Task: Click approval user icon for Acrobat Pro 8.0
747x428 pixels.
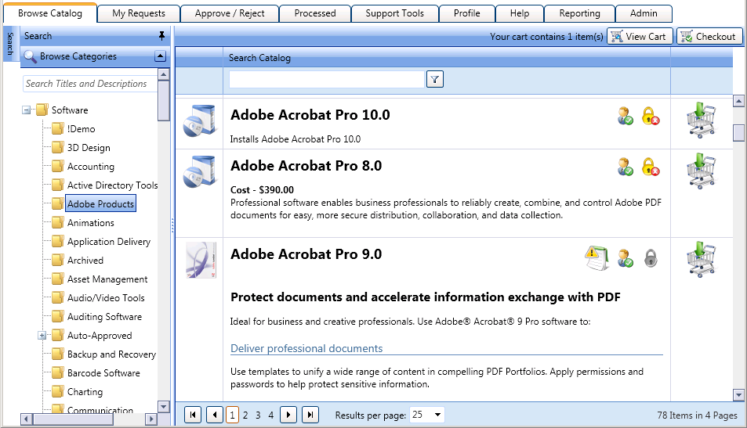Action: pyautogui.click(x=625, y=167)
